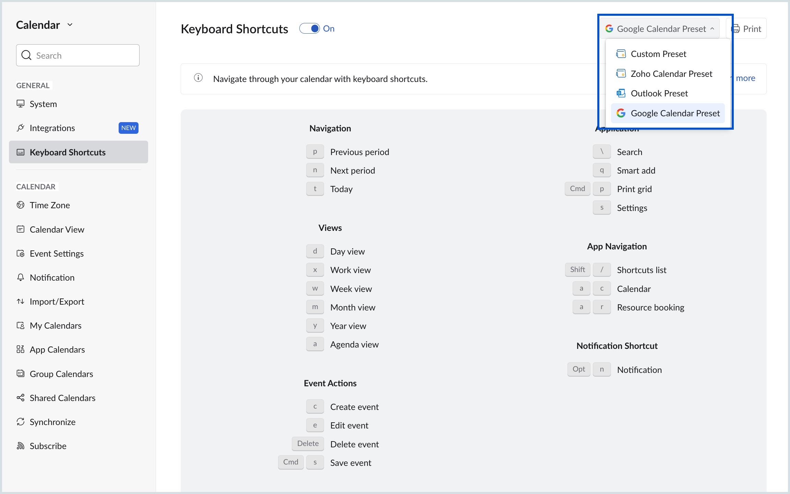Click the Shared Calendars share icon
790x494 pixels.
point(21,398)
